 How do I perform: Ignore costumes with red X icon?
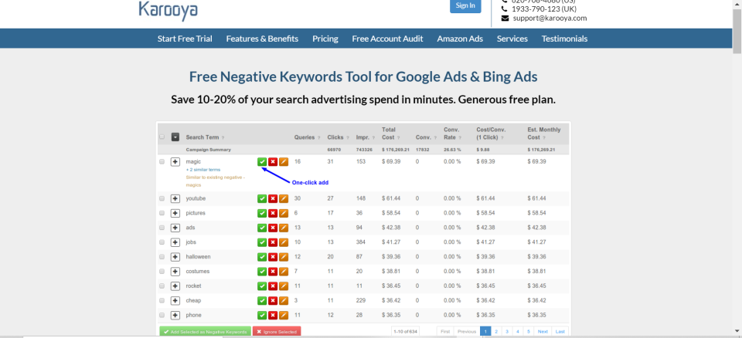[x=273, y=272]
